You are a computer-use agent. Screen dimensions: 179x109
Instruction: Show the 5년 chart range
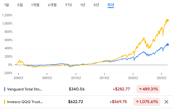click(x=96, y=5)
